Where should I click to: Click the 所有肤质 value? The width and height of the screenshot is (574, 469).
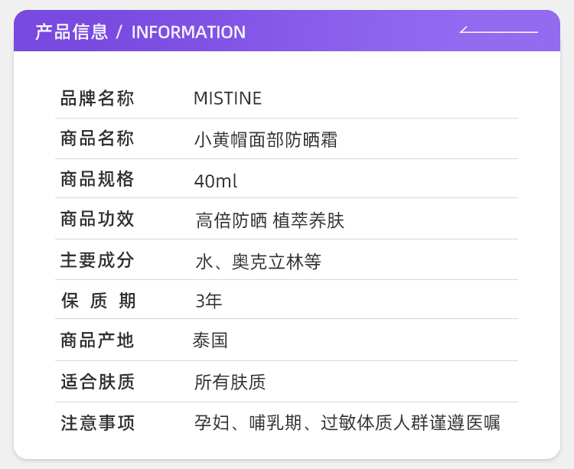pyautogui.click(x=230, y=383)
